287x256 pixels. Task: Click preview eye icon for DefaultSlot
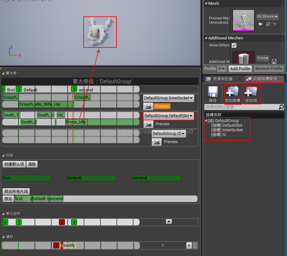tap(148, 124)
